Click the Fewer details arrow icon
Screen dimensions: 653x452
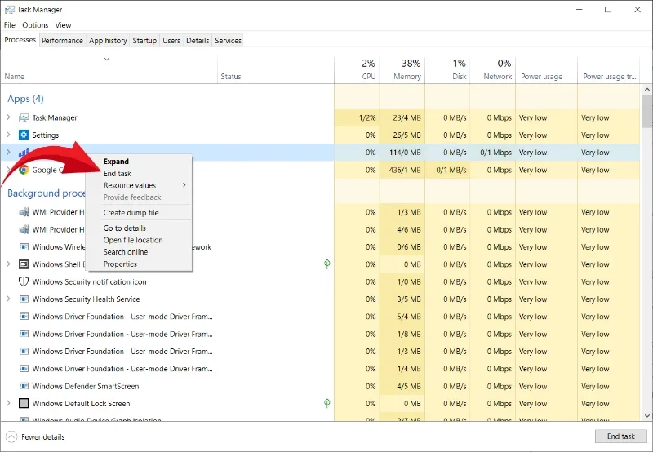click(x=11, y=436)
